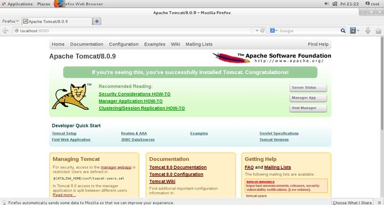Open a new tab with plus button

[97, 22]
